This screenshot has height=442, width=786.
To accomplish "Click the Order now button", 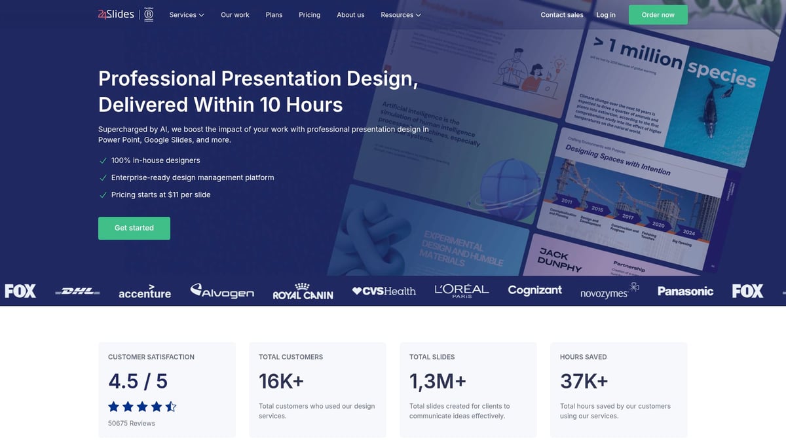I will (658, 14).
